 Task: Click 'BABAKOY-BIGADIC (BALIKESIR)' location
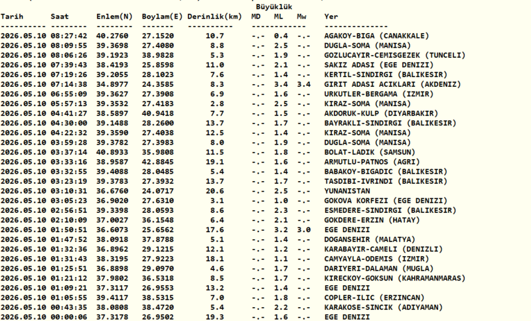point(386,172)
